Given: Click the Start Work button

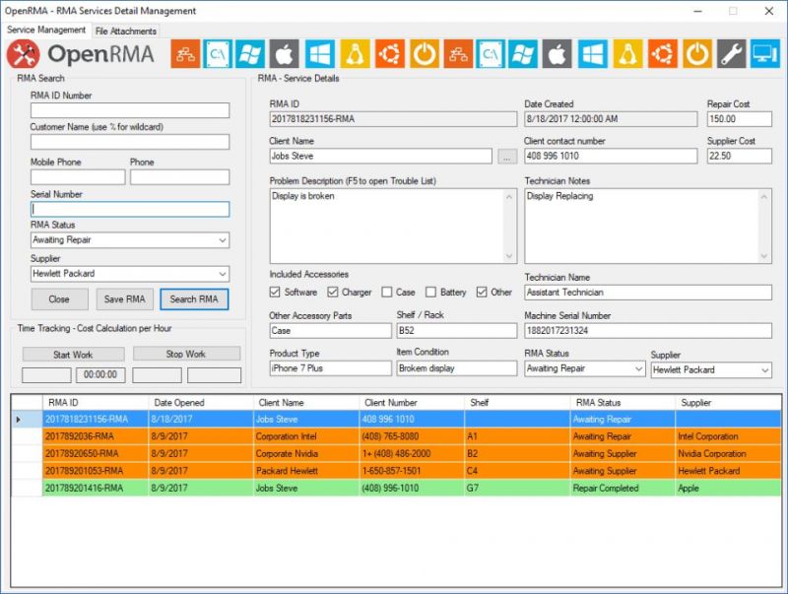Looking at the screenshot, I should click(73, 355).
